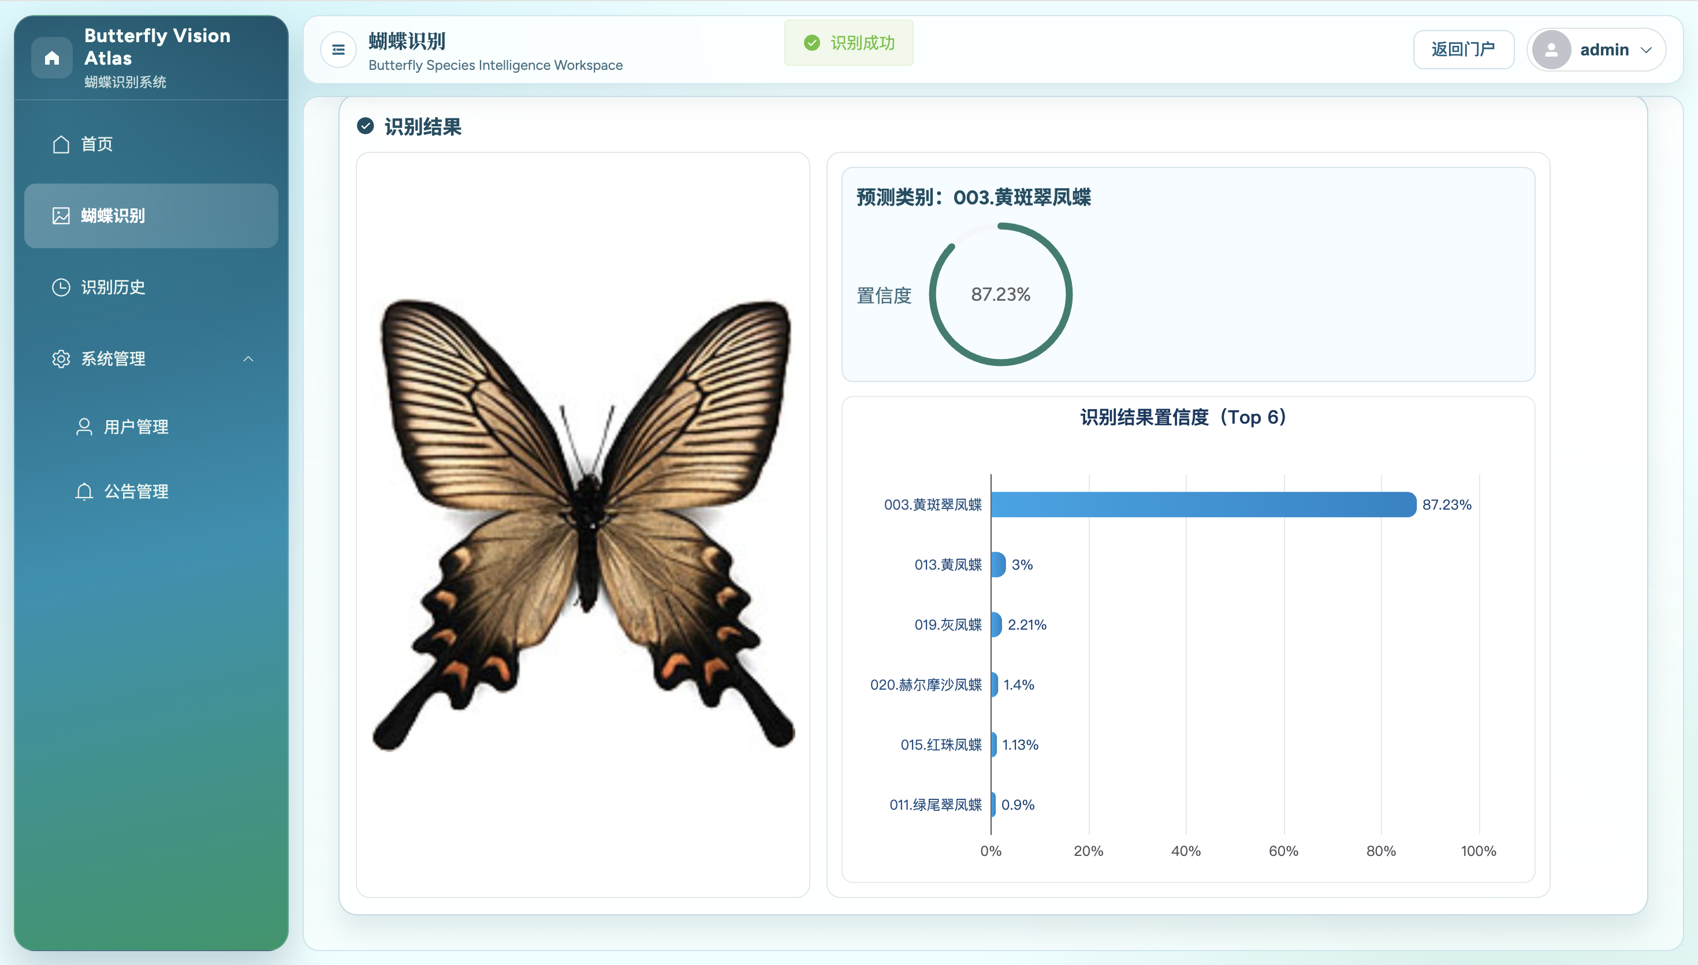The image size is (1698, 965).
Task: Click the 系统管理 gear icon
Action: (61, 358)
